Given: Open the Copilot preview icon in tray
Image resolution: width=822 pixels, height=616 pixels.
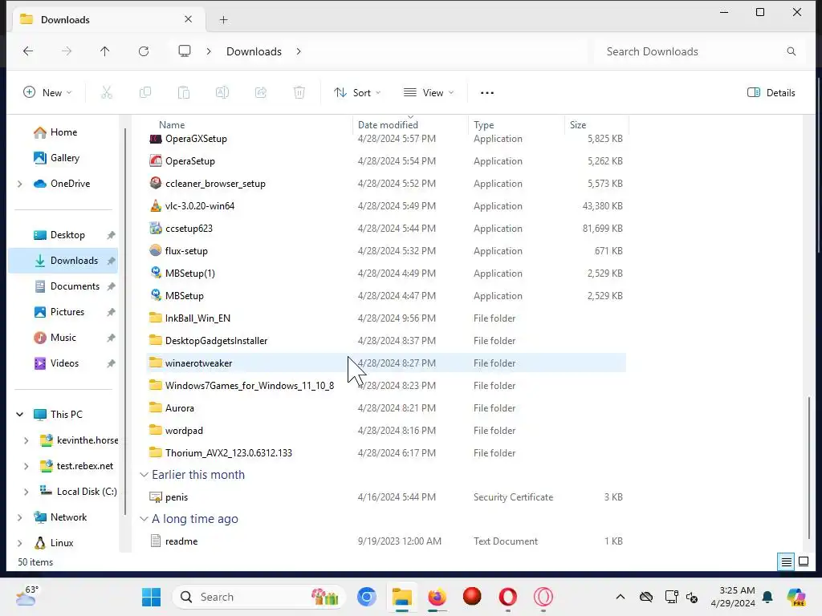Looking at the screenshot, I should 796,597.
